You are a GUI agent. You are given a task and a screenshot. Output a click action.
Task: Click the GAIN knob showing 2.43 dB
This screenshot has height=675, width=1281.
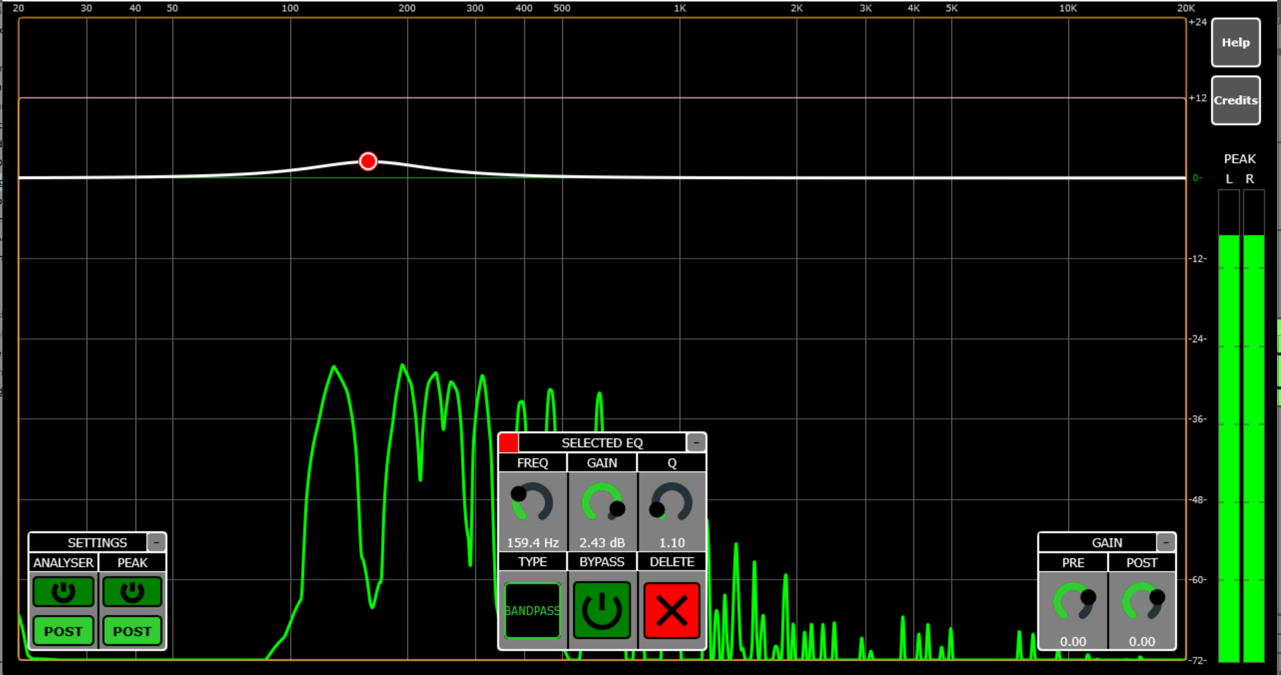pos(602,502)
